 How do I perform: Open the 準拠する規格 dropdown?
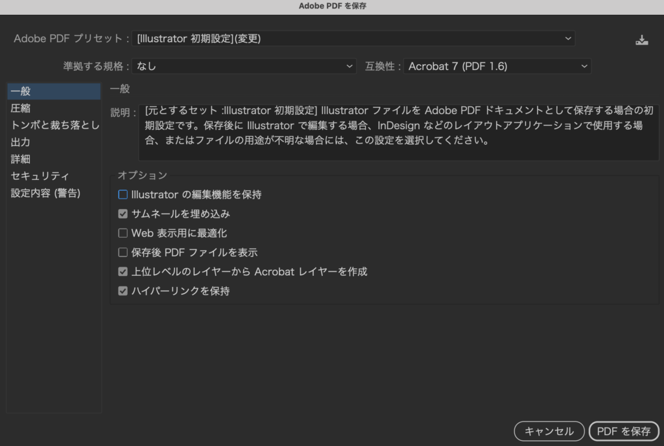coord(244,66)
